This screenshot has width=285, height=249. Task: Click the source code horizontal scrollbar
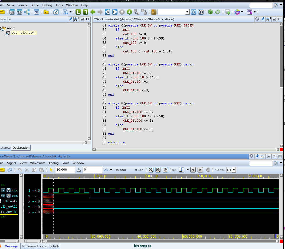pos(186,150)
